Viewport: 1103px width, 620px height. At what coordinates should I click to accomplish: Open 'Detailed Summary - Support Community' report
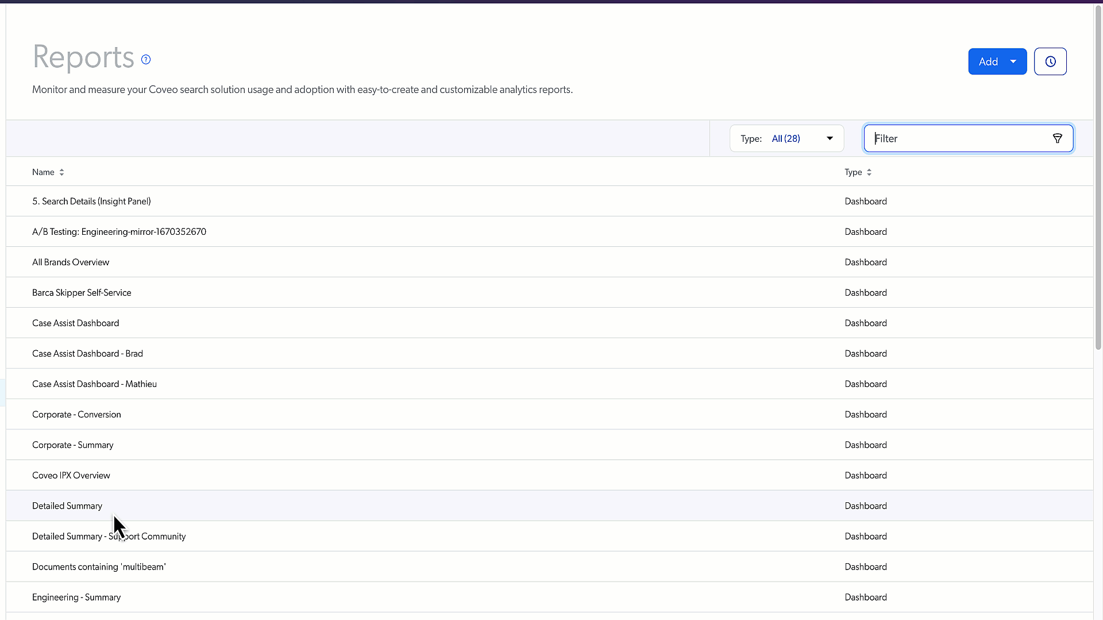[109, 536]
